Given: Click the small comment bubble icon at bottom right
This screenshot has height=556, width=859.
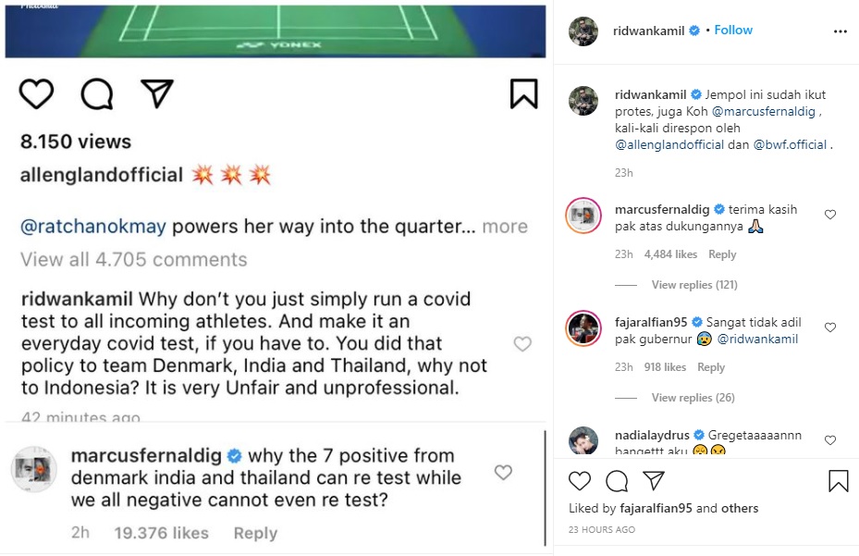Looking at the screenshot, I should (x=617, y=481).
